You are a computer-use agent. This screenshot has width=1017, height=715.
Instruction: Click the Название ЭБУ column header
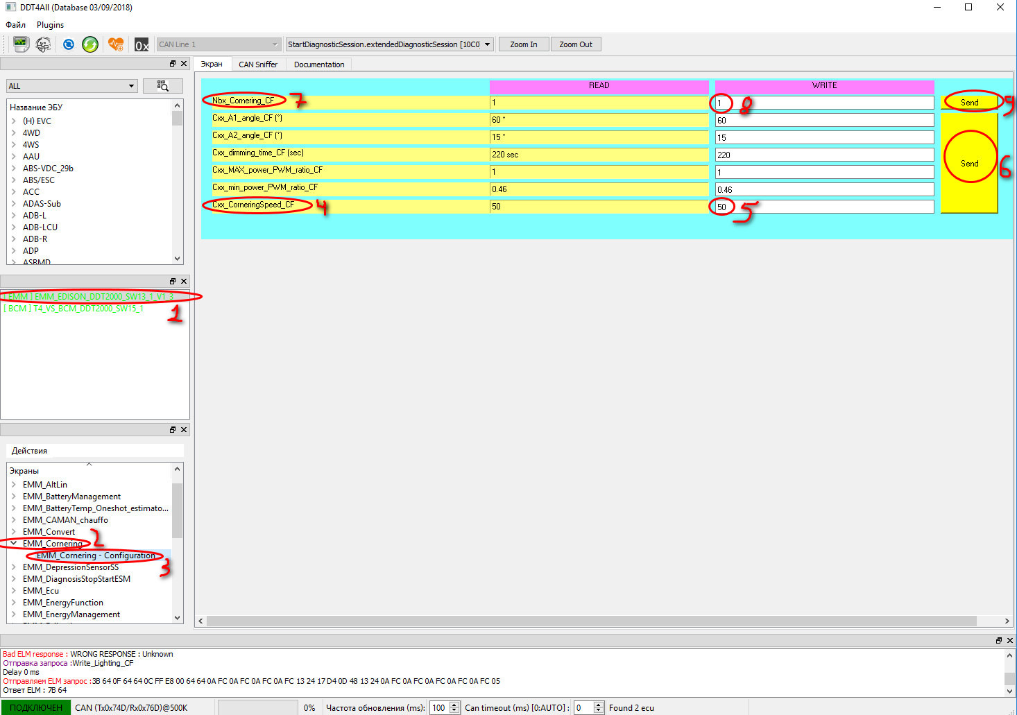click(89, 107)
